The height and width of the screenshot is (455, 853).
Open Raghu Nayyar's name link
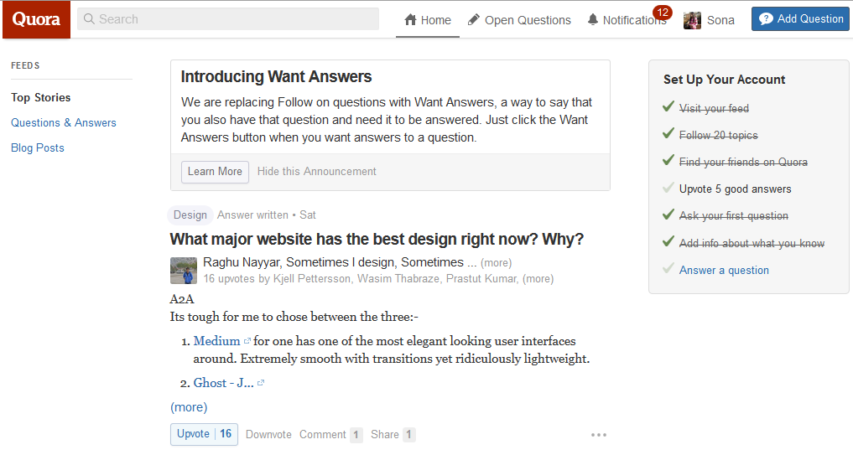point(242,262)
